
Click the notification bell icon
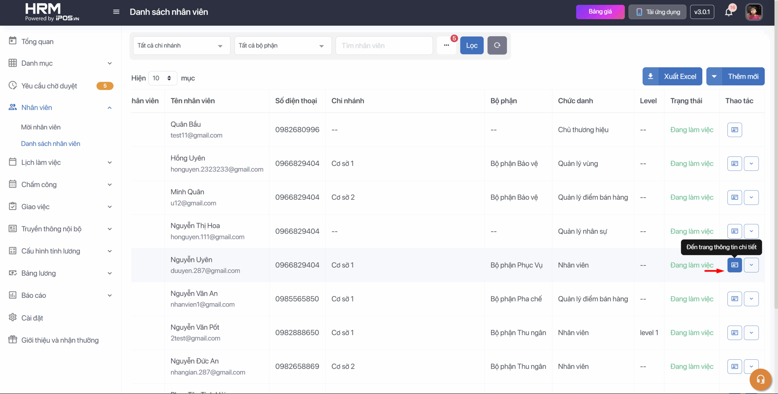point(728,12)
